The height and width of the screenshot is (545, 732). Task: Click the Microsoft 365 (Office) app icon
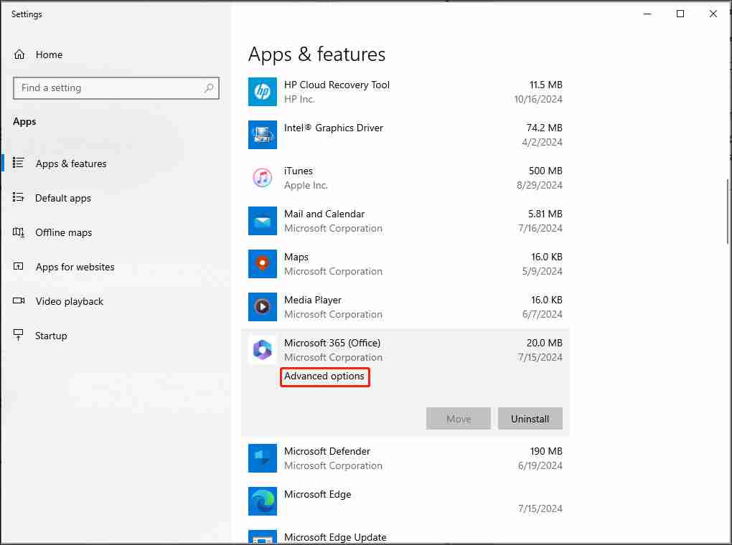pyautogui.click(x=263, y=350)
